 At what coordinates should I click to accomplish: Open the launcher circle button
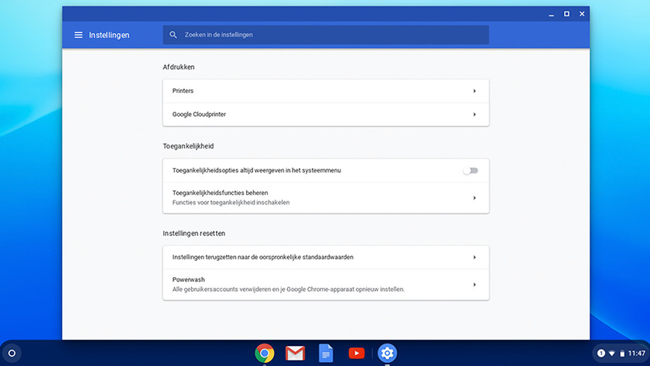(x=12, y=354)
